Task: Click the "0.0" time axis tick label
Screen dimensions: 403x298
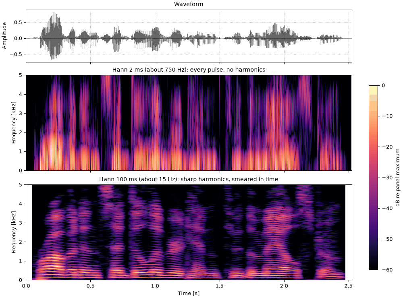Action: (x=26, y=286)
